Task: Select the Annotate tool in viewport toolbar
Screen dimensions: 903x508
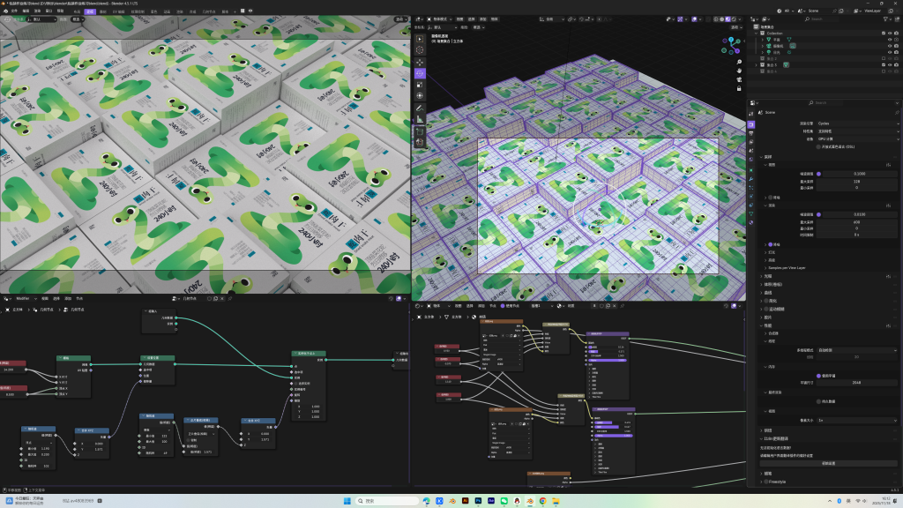Action: pos(420,108)
